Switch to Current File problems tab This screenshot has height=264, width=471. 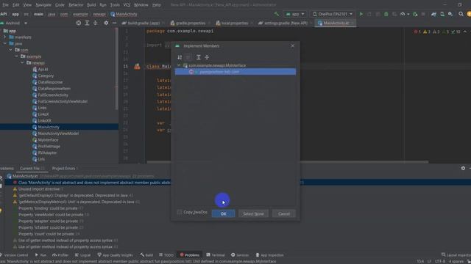click(32, 169)
